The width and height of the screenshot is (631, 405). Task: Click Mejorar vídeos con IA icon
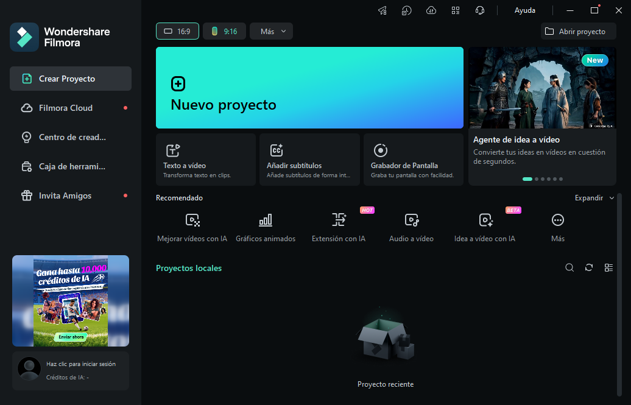click(x=192, y=220)
